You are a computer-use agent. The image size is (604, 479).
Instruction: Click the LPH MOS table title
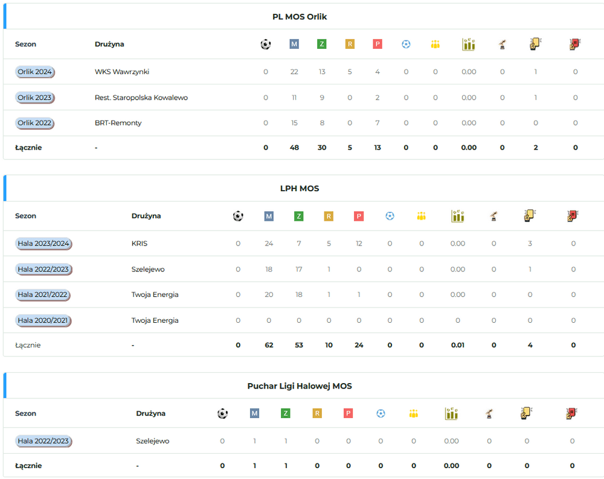point(300,188)
